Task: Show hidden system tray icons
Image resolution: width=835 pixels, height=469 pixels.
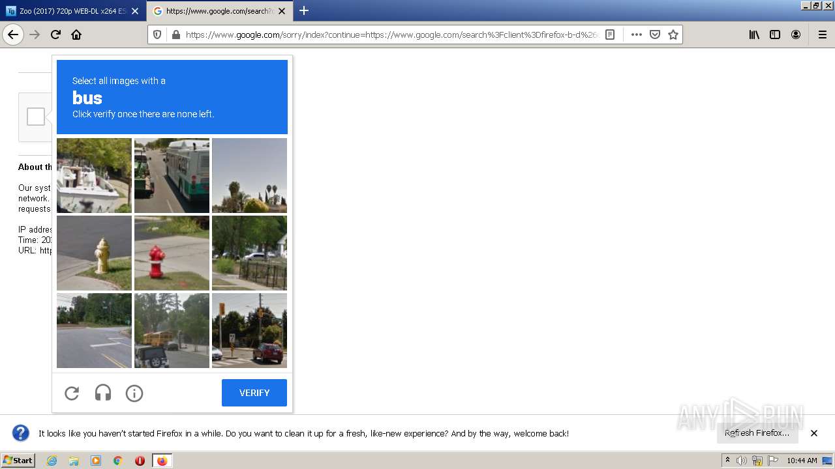Action: pos(727,461)
